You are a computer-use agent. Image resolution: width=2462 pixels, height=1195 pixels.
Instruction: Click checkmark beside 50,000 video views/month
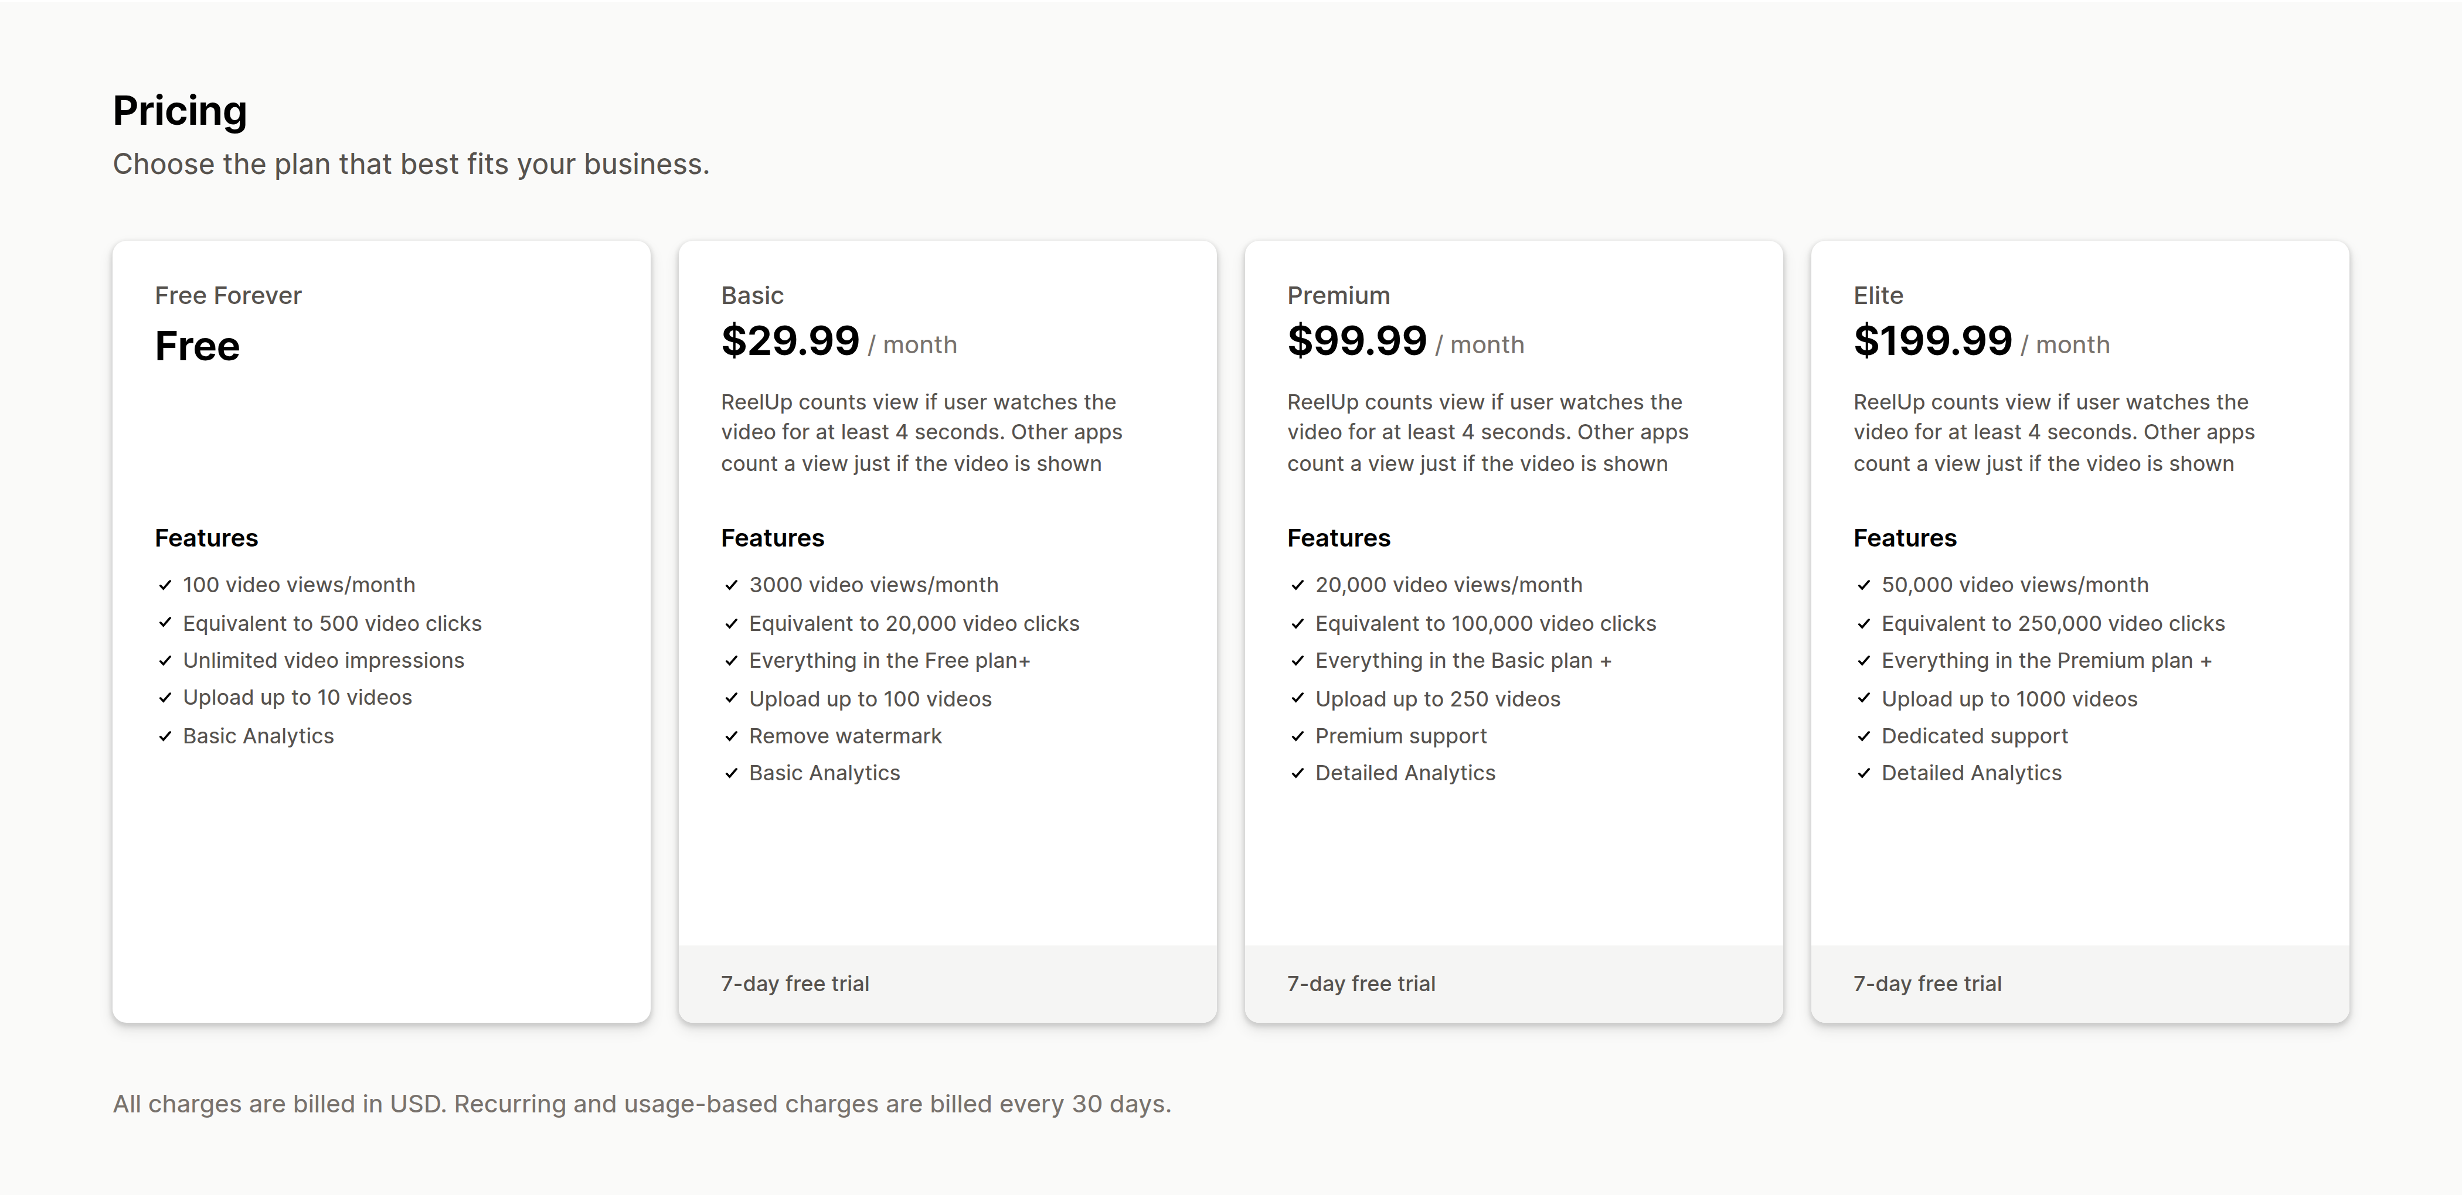pyautogui.click(x=1863, y=585)
